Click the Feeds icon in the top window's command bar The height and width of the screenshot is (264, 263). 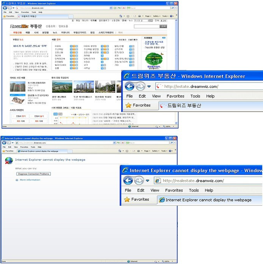pyautogui.click(x=128, y=16)
